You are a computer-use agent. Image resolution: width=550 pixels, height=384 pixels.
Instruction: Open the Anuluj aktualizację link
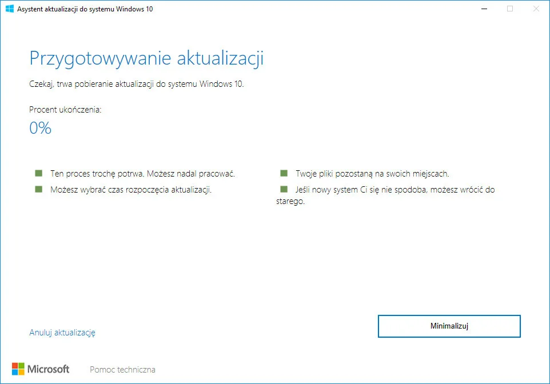coord(62,332)
